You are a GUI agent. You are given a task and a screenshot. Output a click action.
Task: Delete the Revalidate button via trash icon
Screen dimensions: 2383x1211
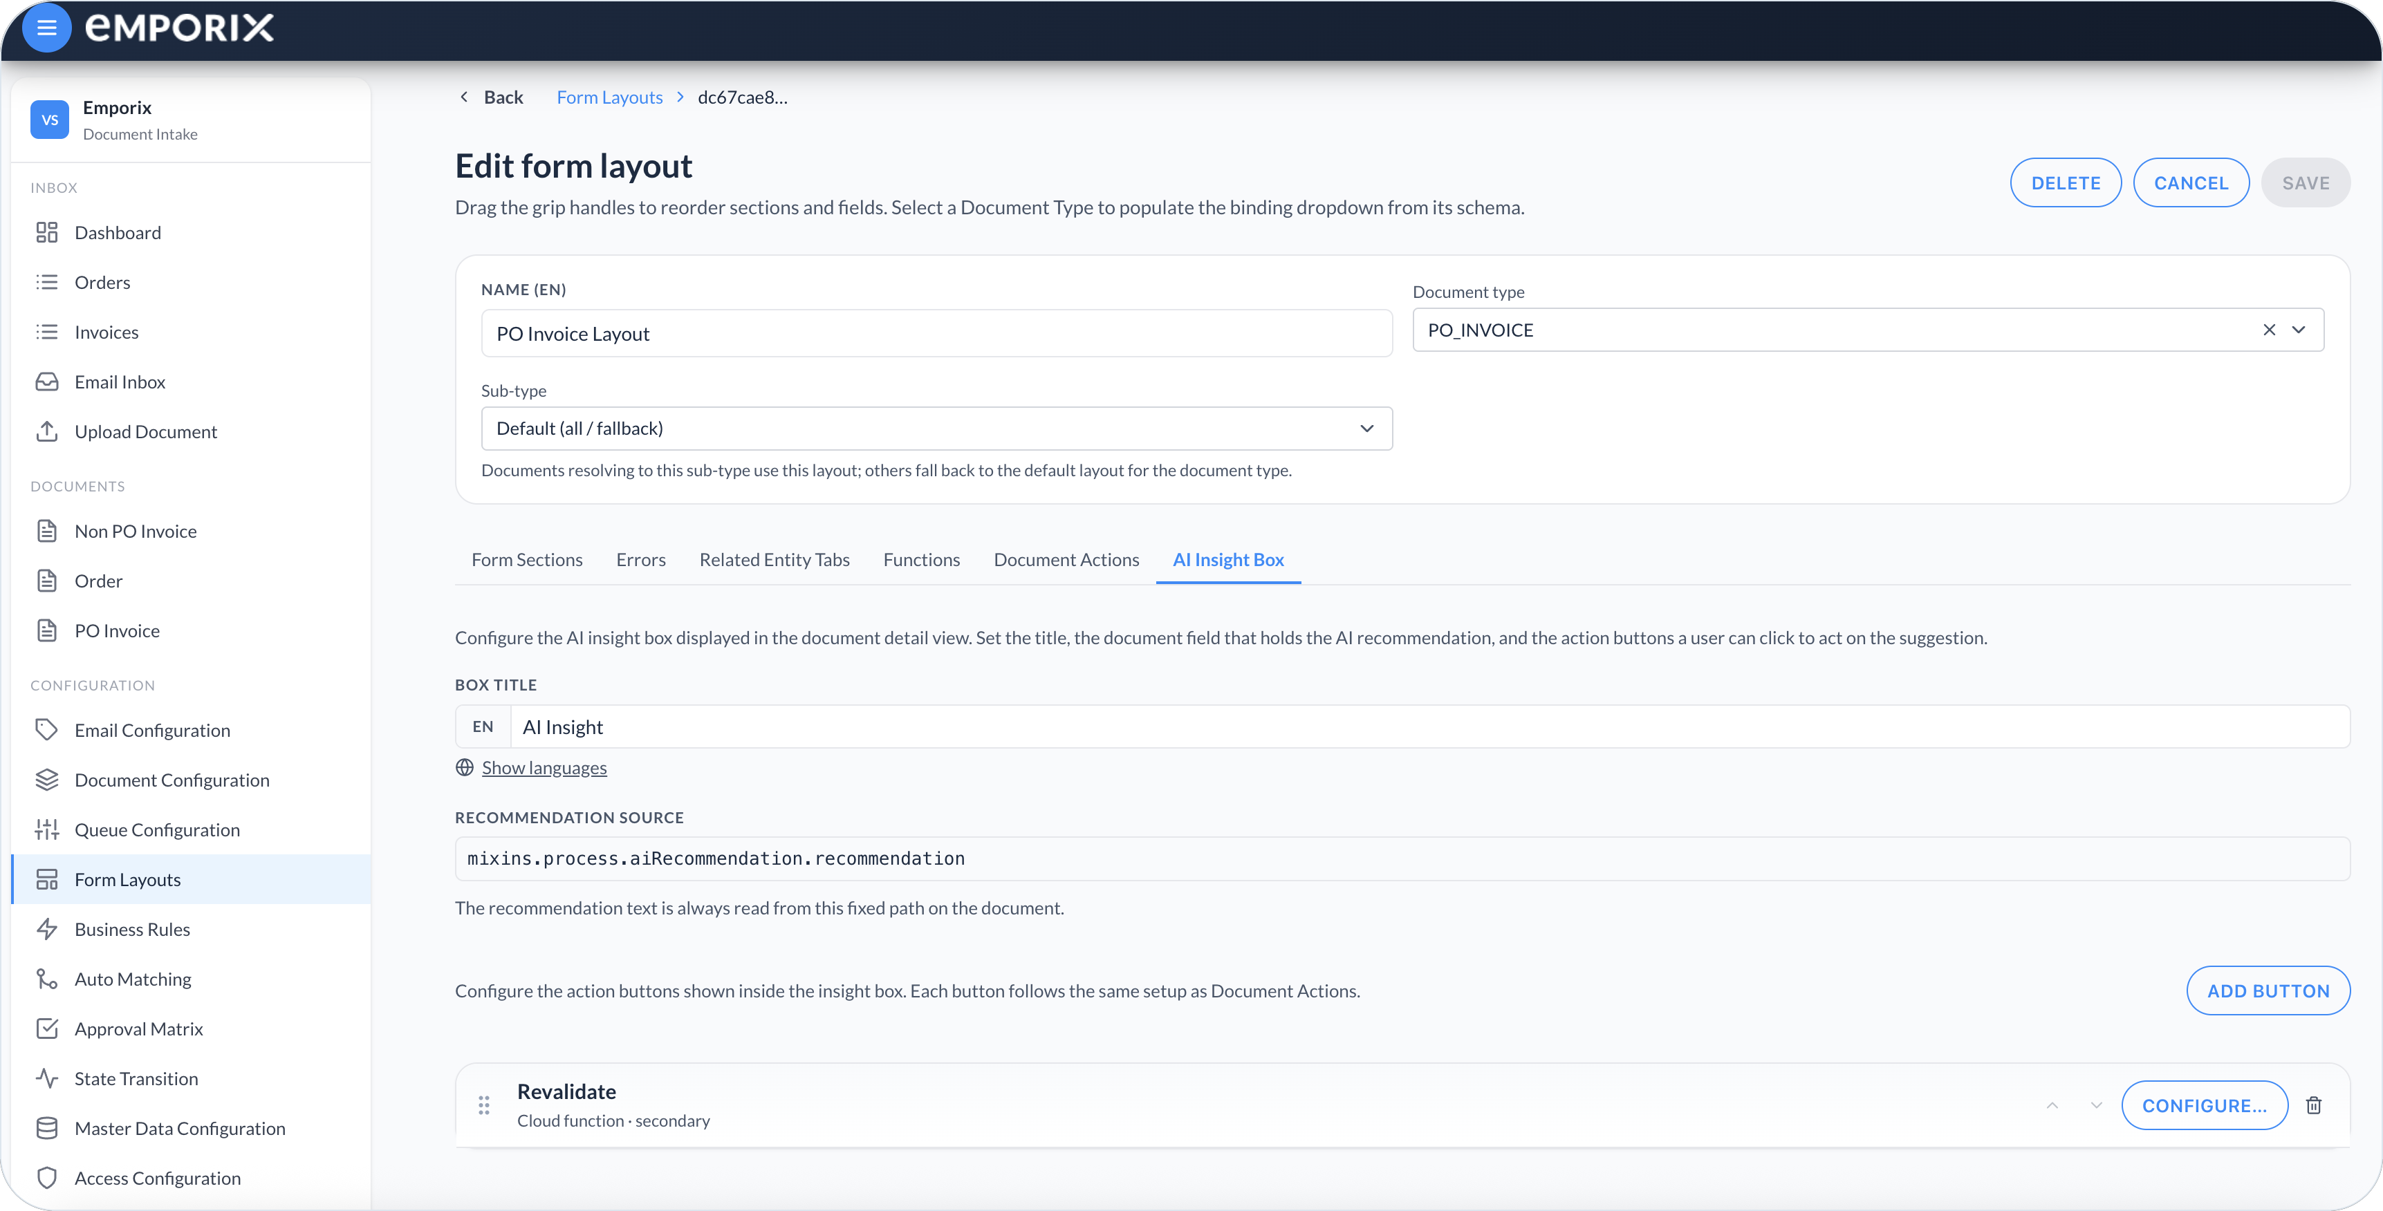tap(2314, 1106)
